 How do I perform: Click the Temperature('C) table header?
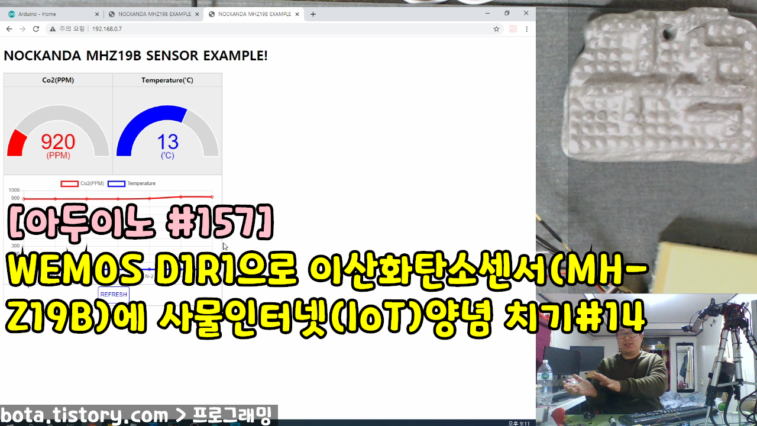click(167, 80)
